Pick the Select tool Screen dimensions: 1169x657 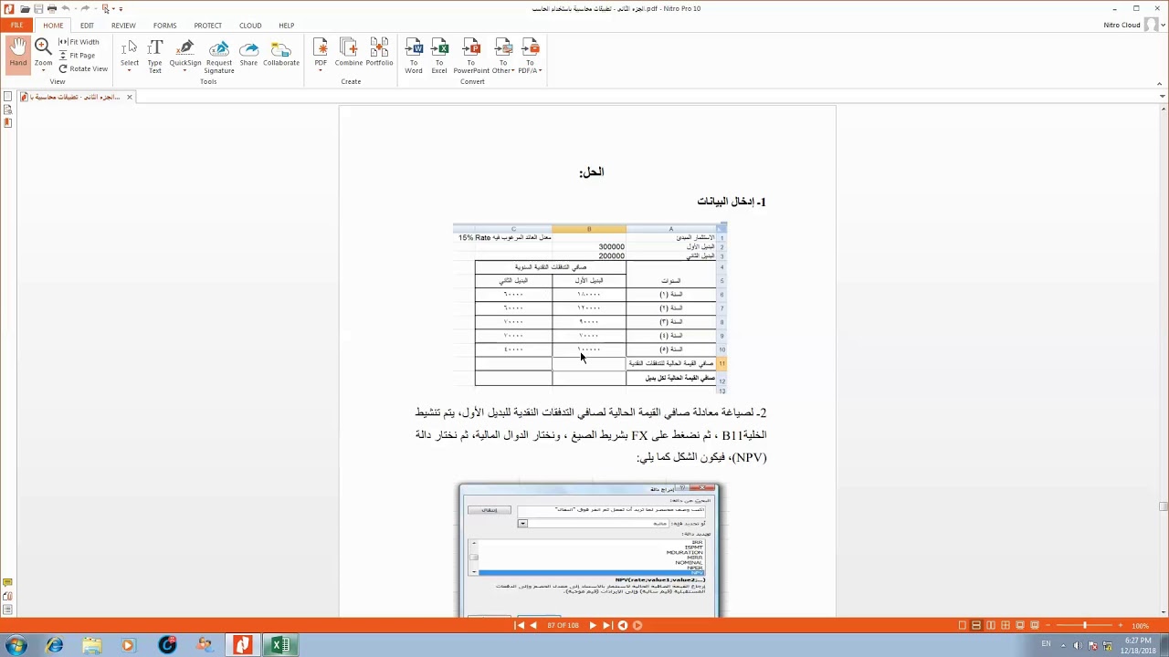click(130, 55)
